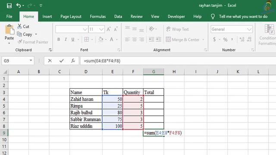Click the Format Painter button

(33, 42)
